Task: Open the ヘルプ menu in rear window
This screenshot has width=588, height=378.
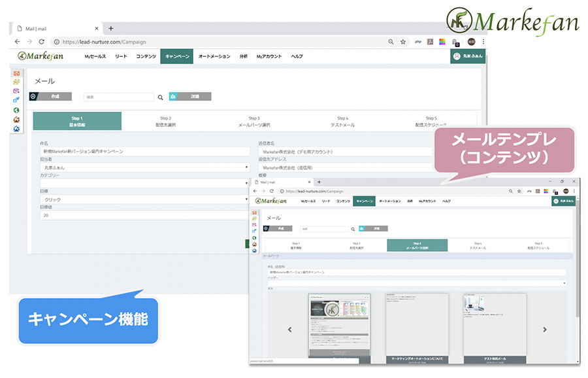Action: (297, 56)
